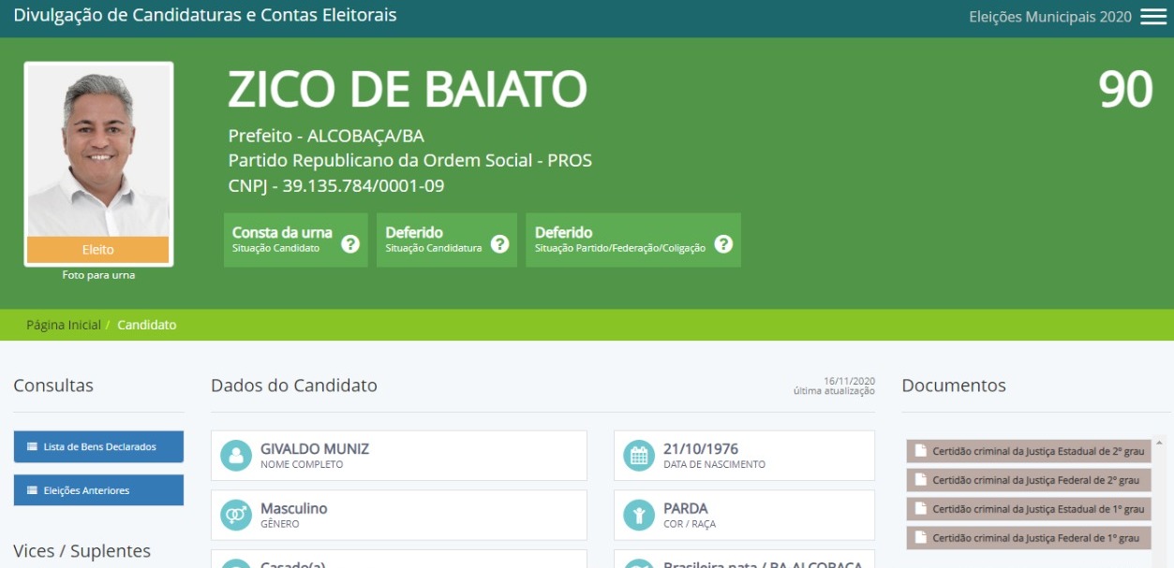The width and height of the screenshot is (1174, 568).
Task: Go to Página Inicial breadcrumb
Action: [63, 325]
